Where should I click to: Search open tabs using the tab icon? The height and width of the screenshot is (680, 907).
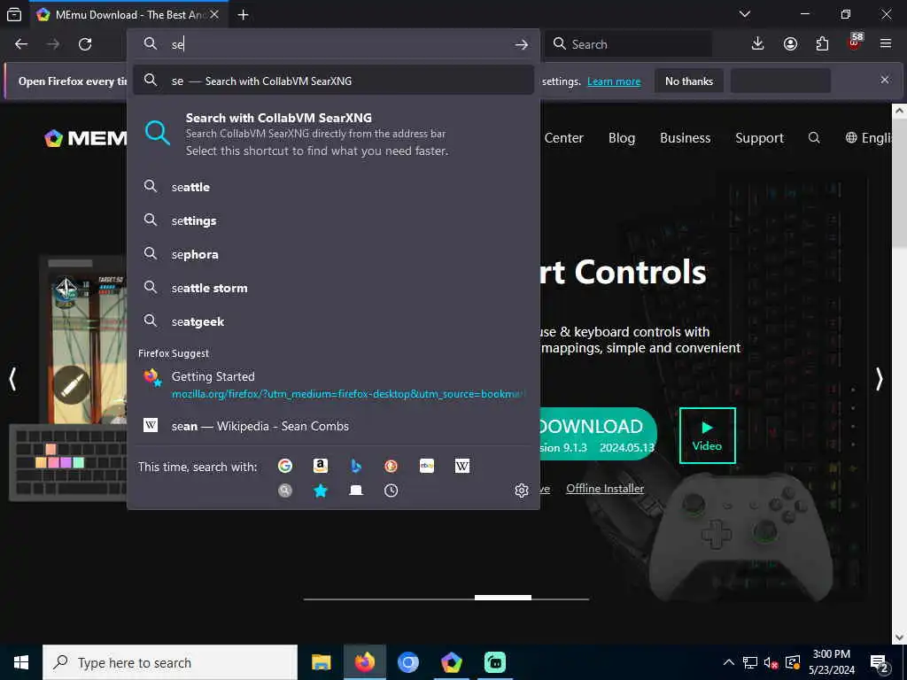point(356,491)
